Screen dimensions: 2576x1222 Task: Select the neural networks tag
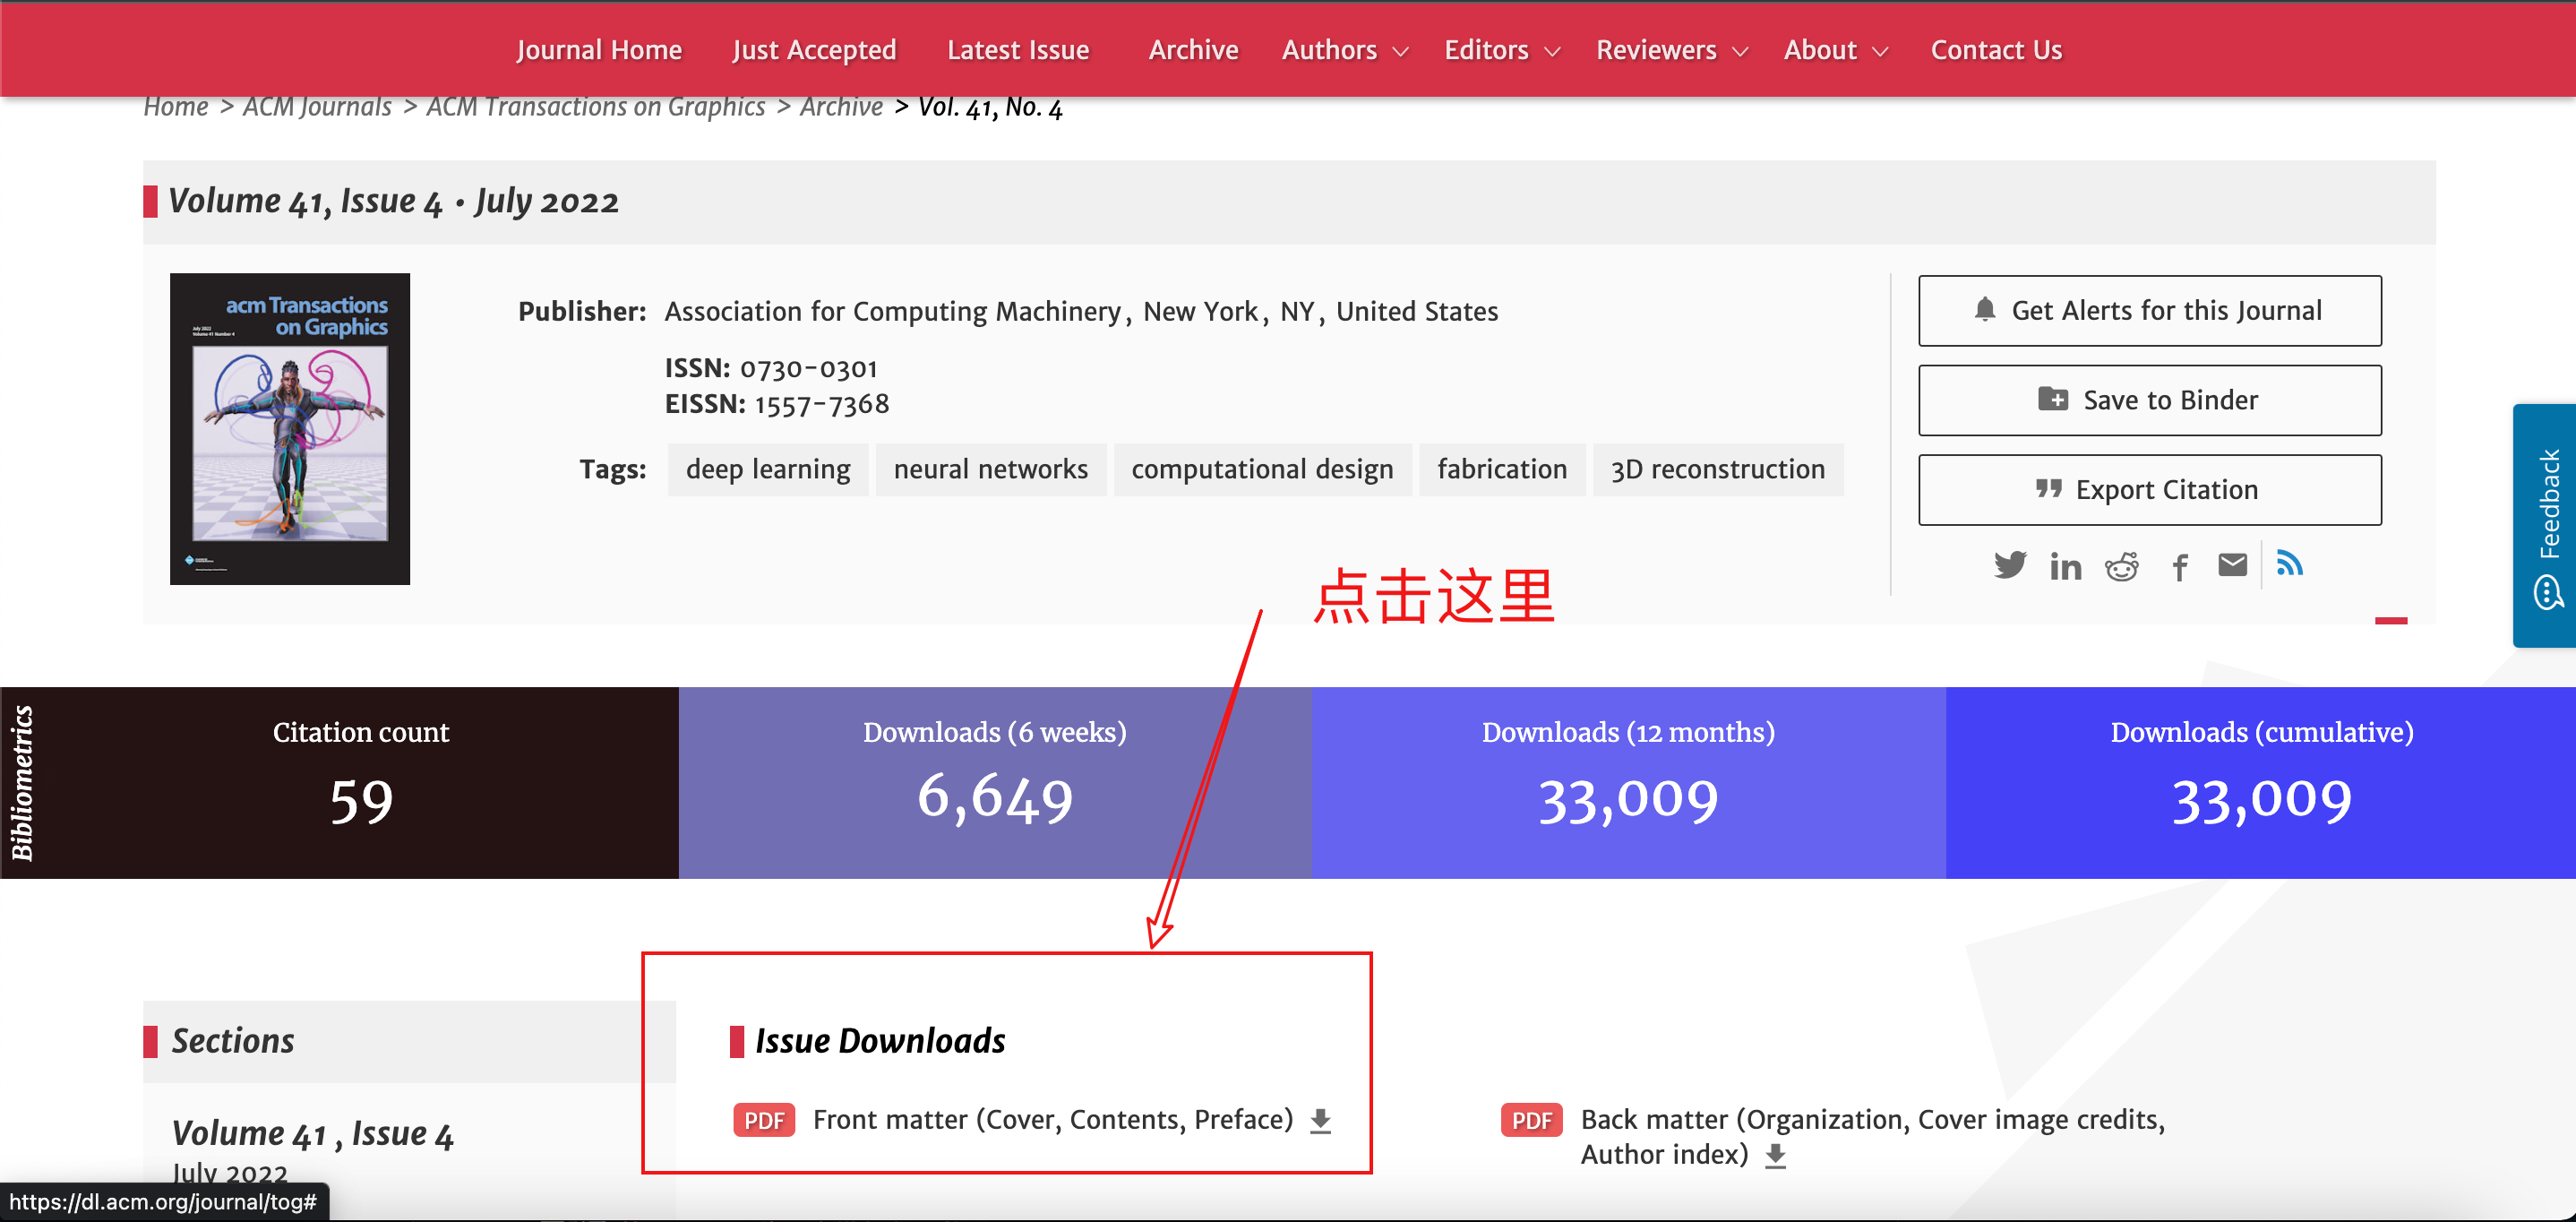(991, 470)
